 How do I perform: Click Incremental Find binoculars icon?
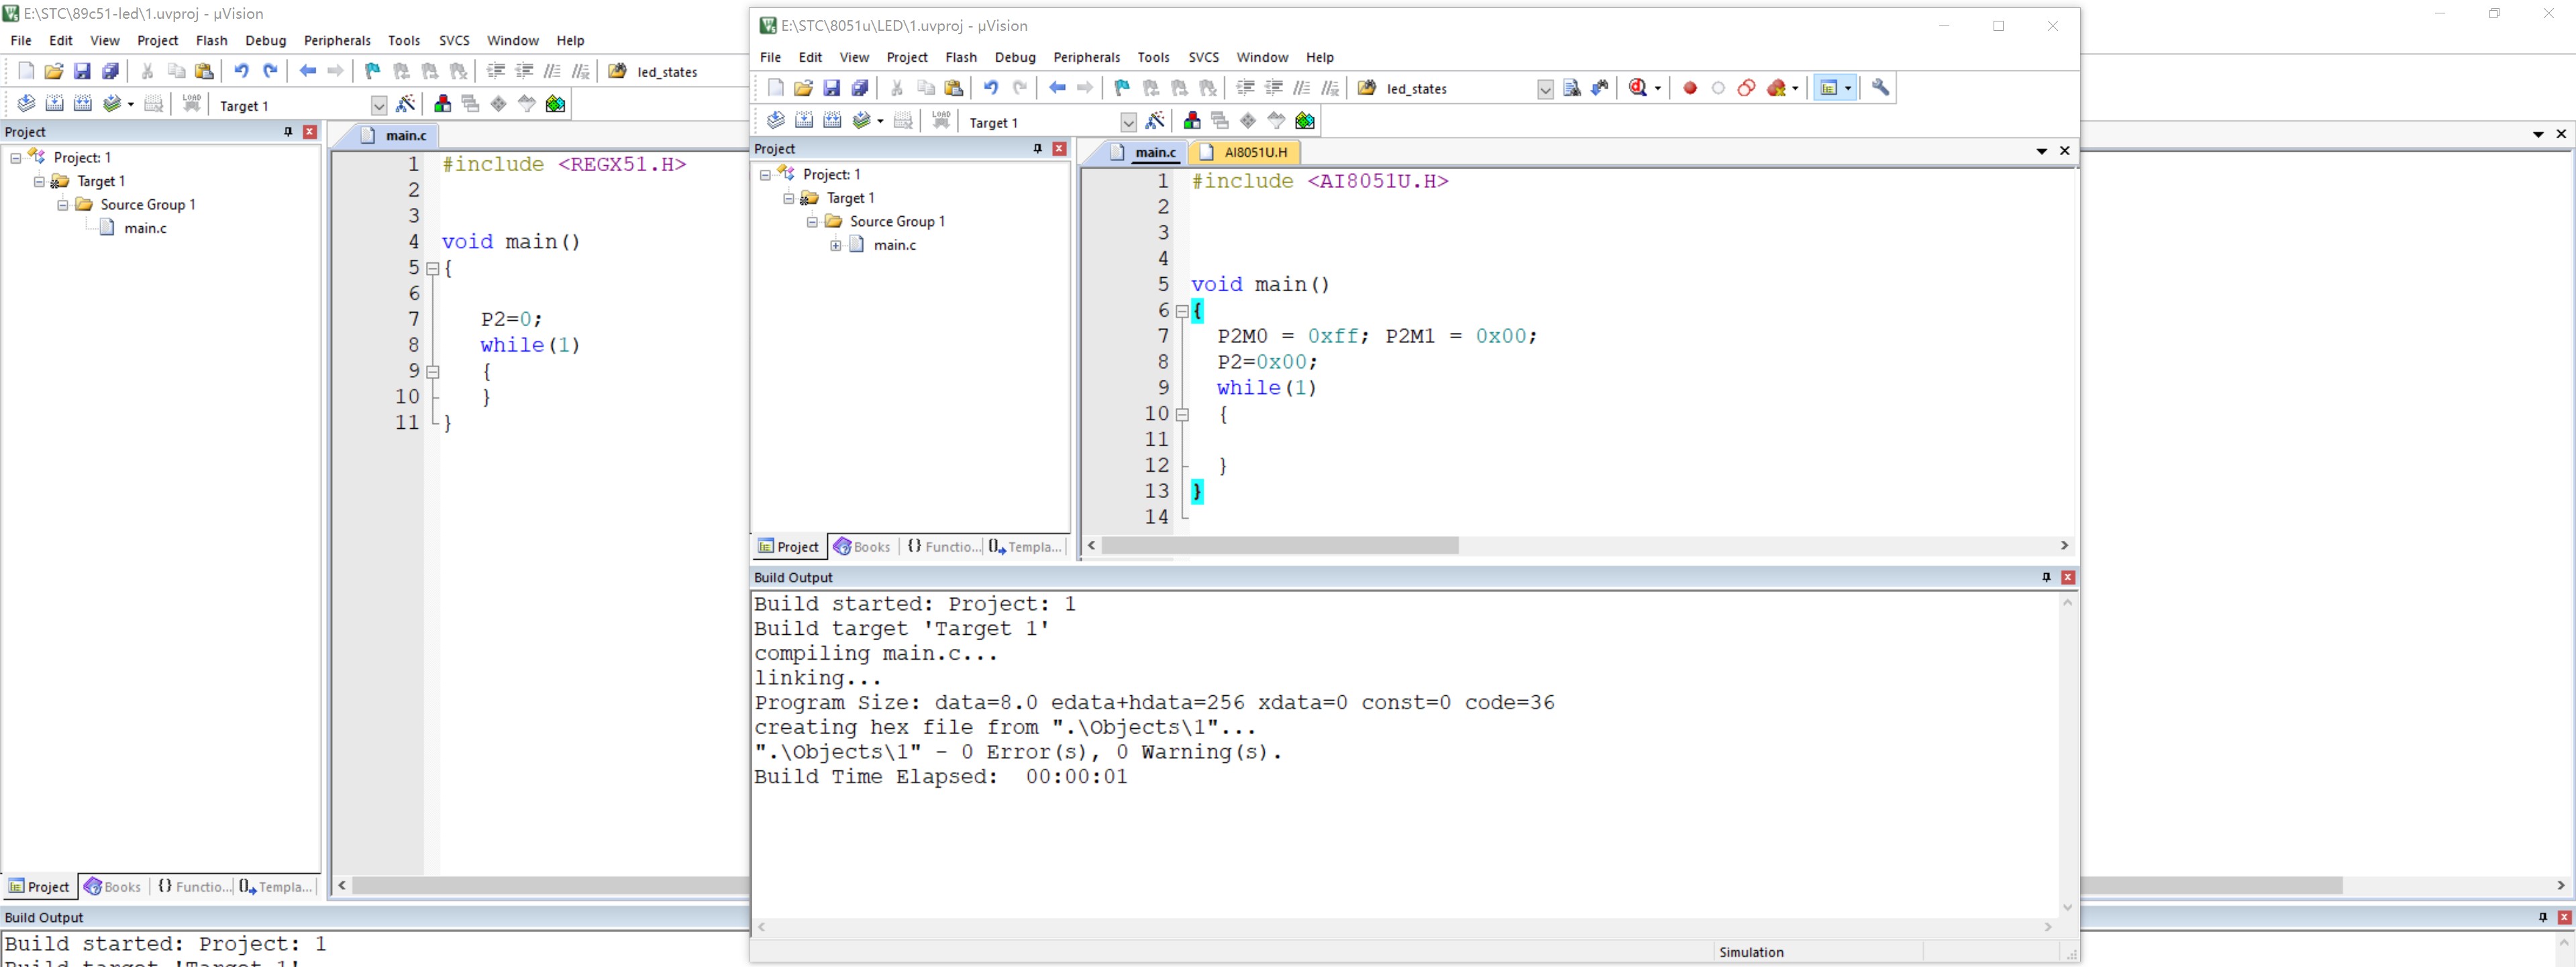click(x=1600, y=88)
